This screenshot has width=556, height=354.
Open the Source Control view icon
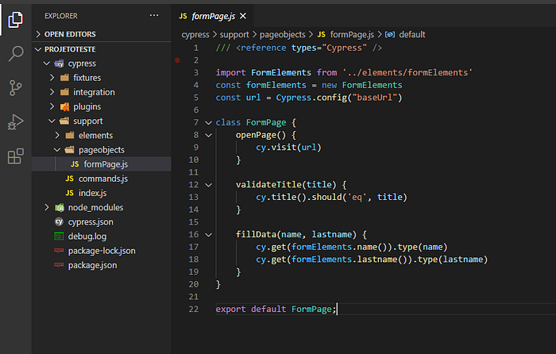pyautogui.click(x=15, y=88)
